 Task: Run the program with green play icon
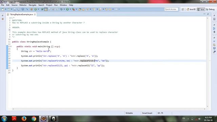(x=67, y=9)
